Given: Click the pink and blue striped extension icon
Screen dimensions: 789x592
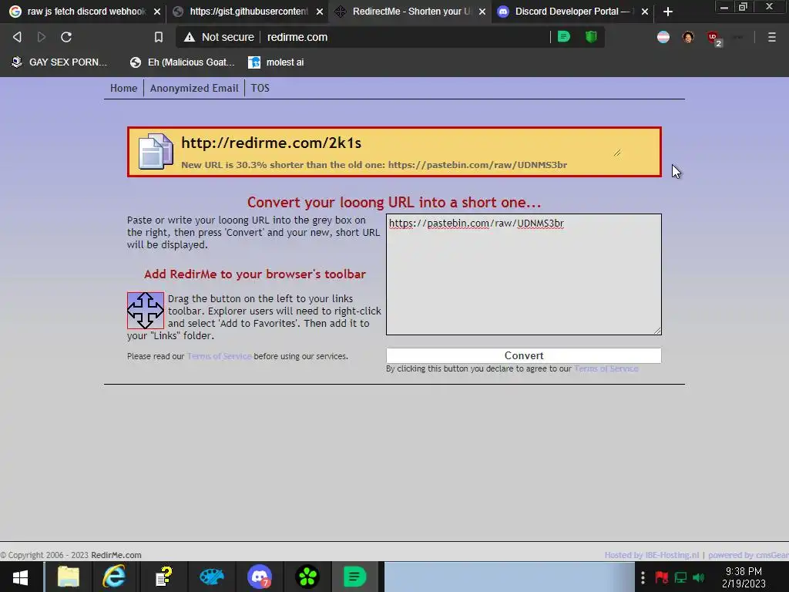Looking at the screenshot, I should click(x=663, y=37).
